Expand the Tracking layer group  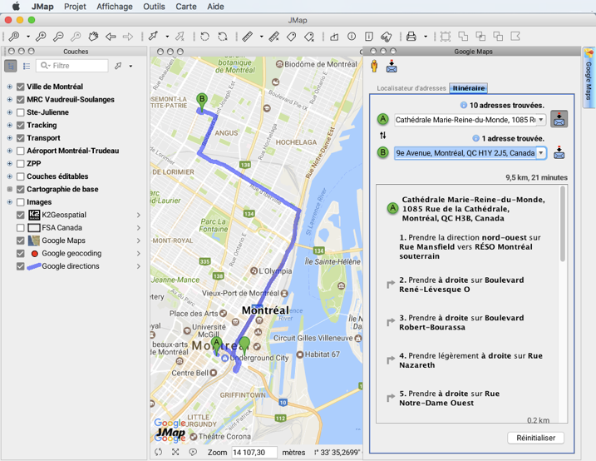pos(9,125)
